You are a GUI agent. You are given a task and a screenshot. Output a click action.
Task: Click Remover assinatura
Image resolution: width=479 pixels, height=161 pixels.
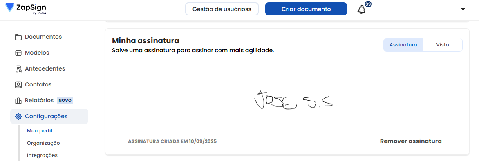pyautogui.click(x=411, y=141)
